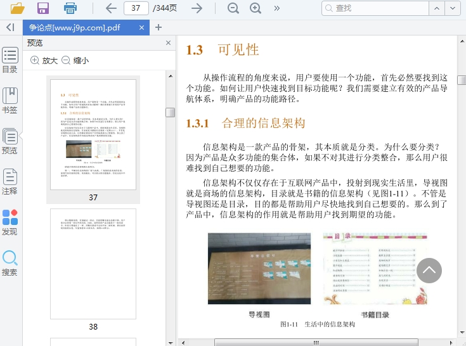466x346 pixels.
Task: Open a new tab with the plus button
Action: click(159, 28)
